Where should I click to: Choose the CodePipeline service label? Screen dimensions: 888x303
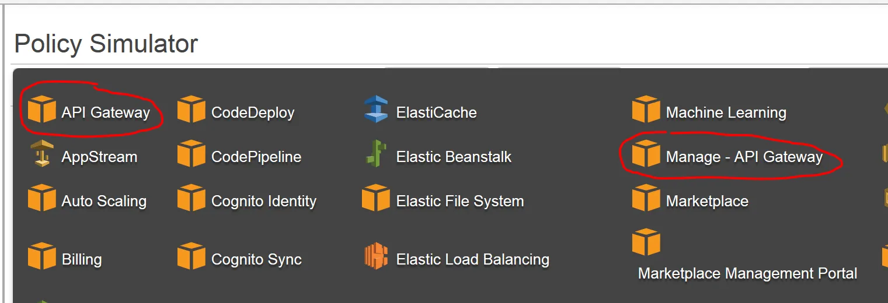coord(256,157)
